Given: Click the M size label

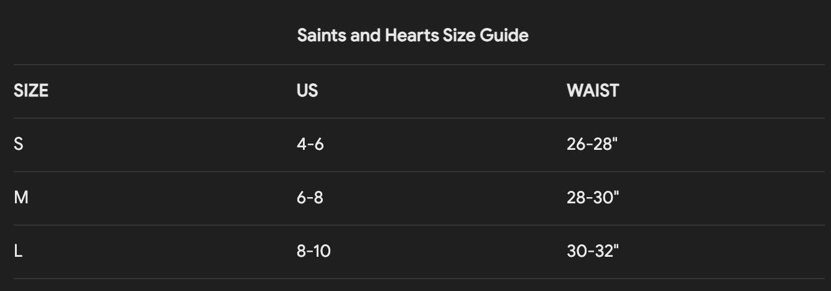Looking at the screenshot, I should click(21, 198).
